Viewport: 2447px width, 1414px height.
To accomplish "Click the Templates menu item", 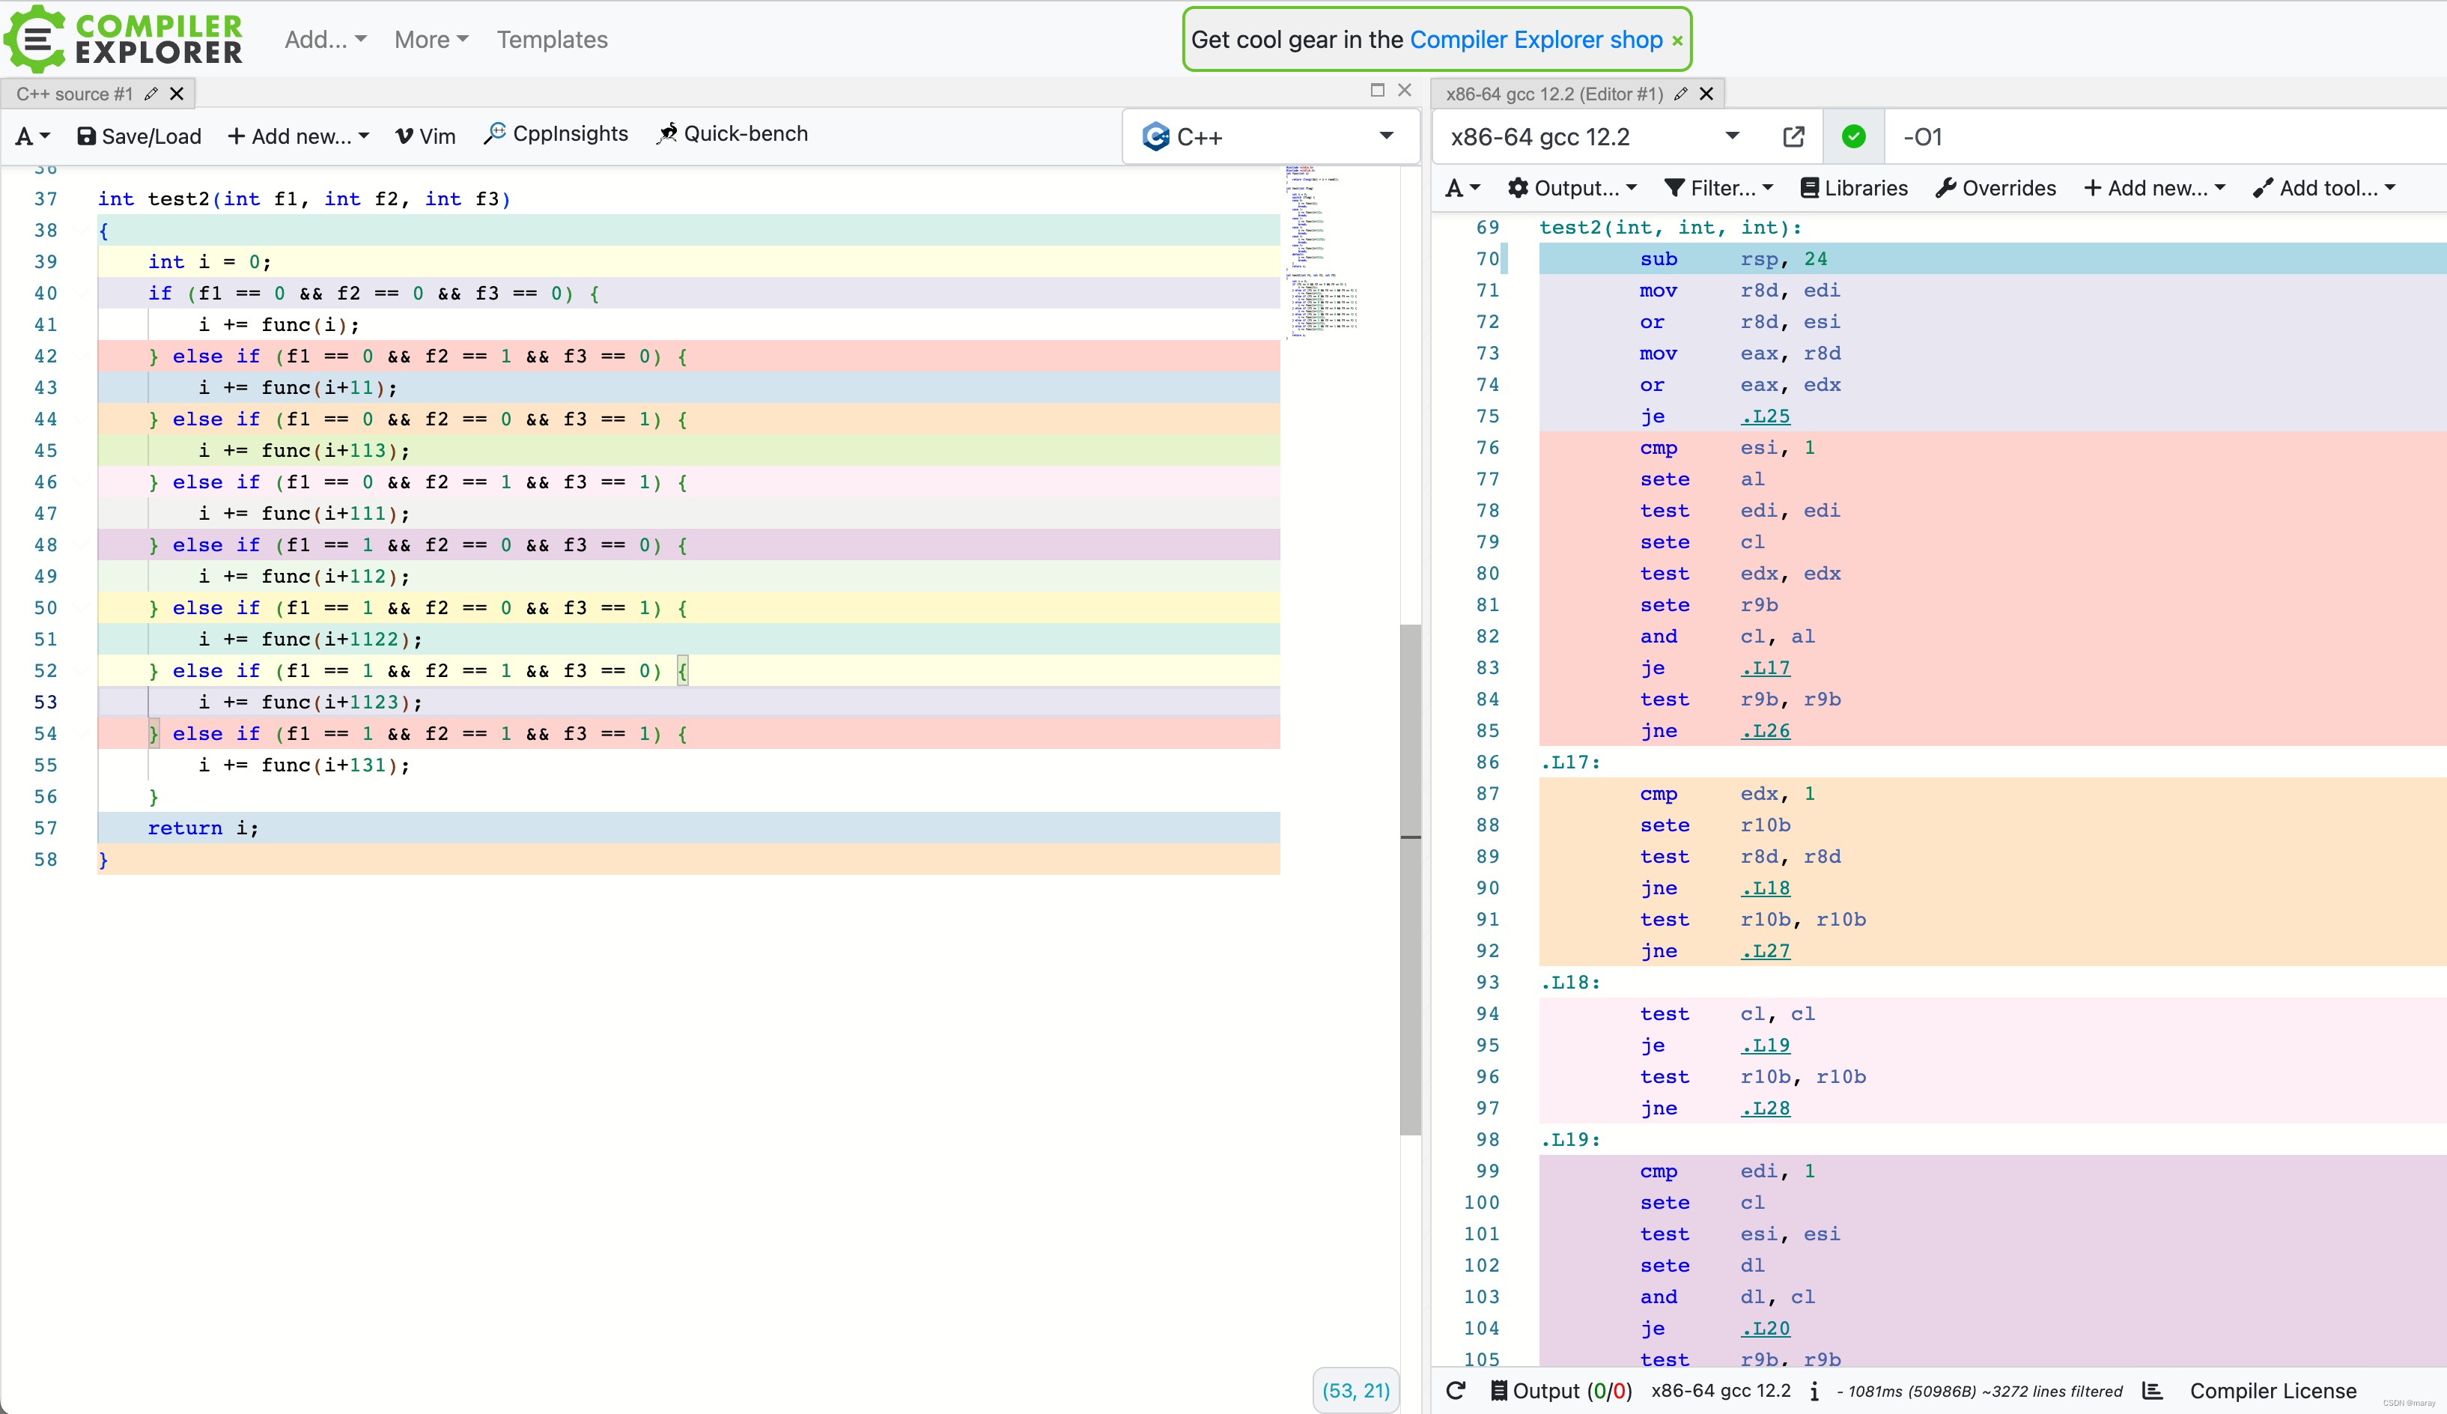I will point(552,37).
